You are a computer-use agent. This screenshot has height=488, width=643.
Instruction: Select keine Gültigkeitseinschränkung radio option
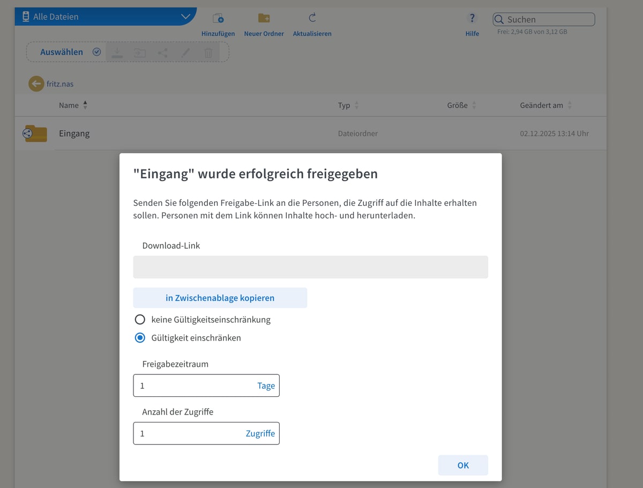coord(140,320)
